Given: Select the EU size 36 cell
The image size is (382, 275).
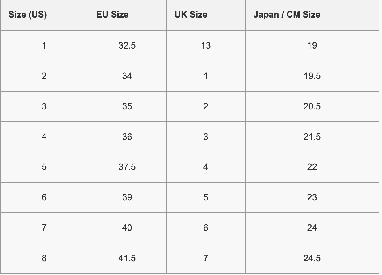Looking at the screenshot, I should coord(127,137).
